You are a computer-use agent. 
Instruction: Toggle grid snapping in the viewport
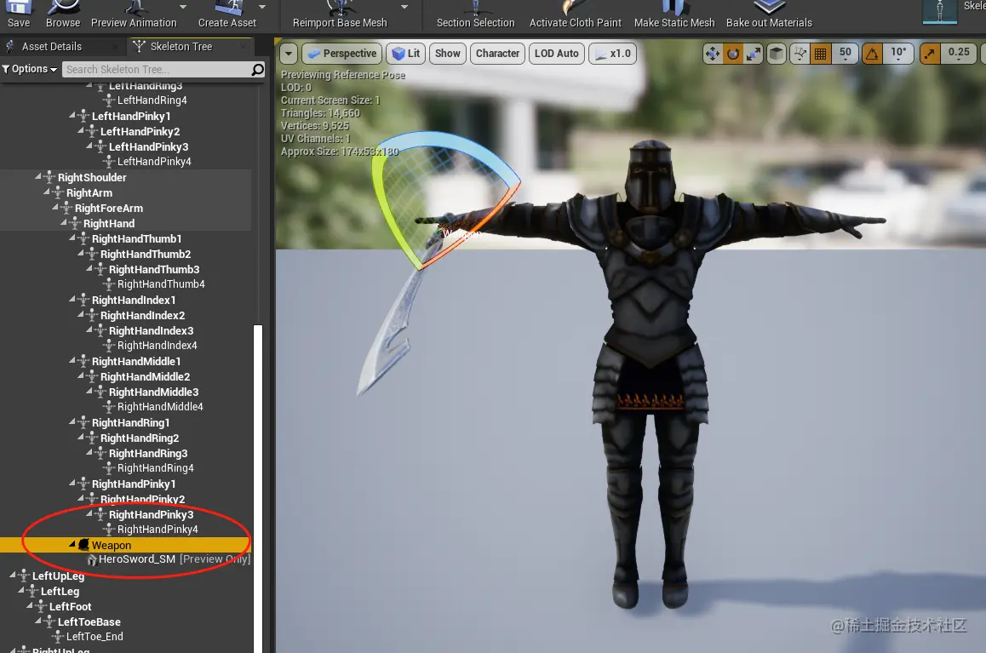(x=820, y=54)
